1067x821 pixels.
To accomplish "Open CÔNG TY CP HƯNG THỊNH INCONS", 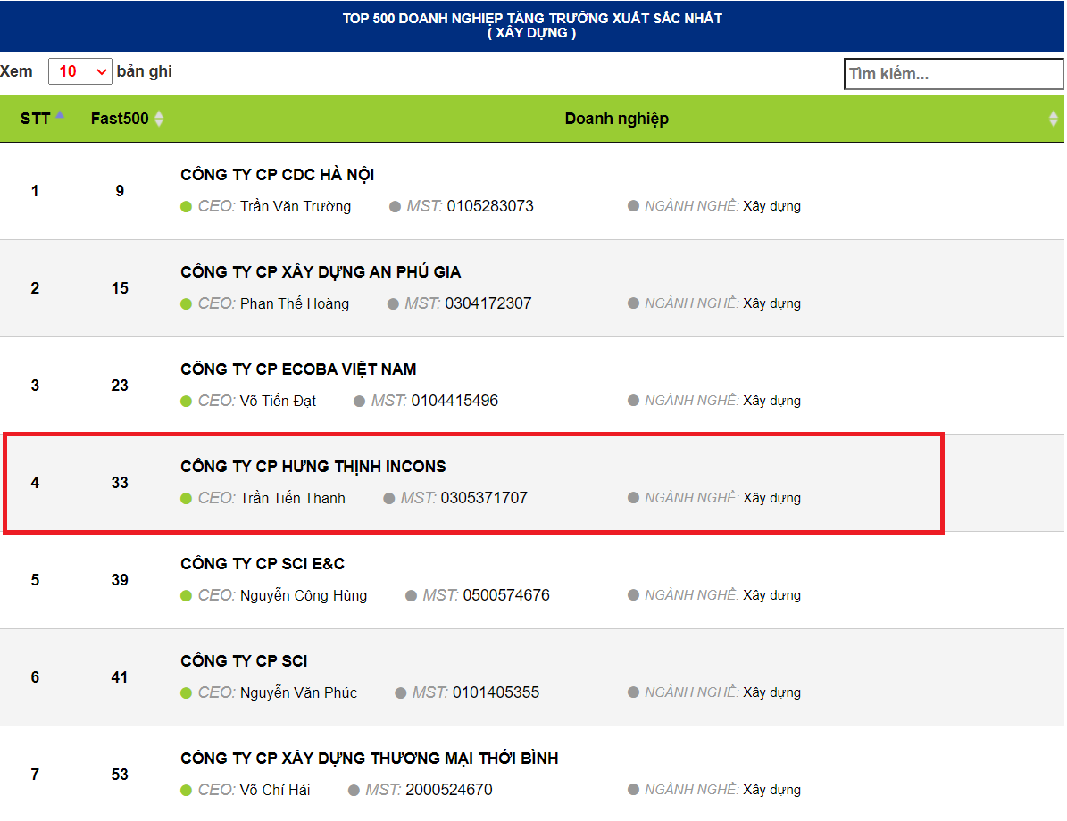I will [313, 467].
